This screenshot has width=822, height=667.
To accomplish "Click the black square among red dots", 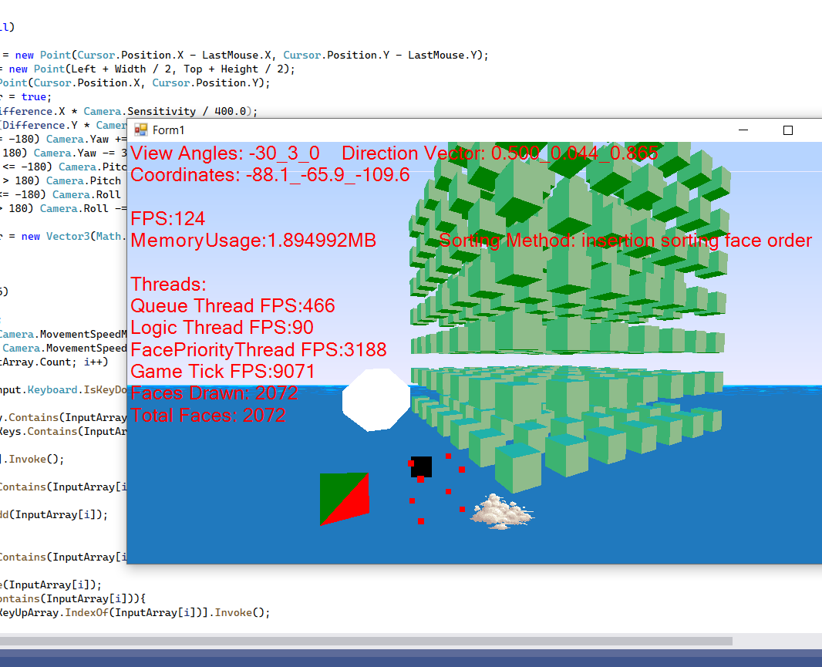I will pyautogui.click(x=422, y=467).
